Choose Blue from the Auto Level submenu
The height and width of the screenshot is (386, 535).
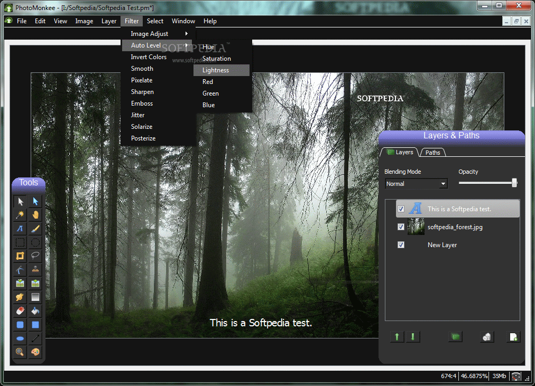(222, 105)
